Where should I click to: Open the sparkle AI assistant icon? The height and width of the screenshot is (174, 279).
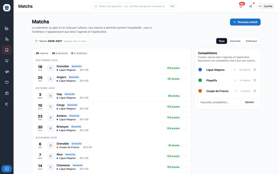[250, 6]
